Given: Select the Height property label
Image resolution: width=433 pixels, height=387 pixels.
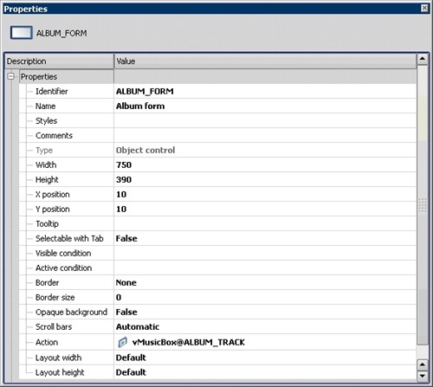Looking at the screenshot, I should pos(47,179).
